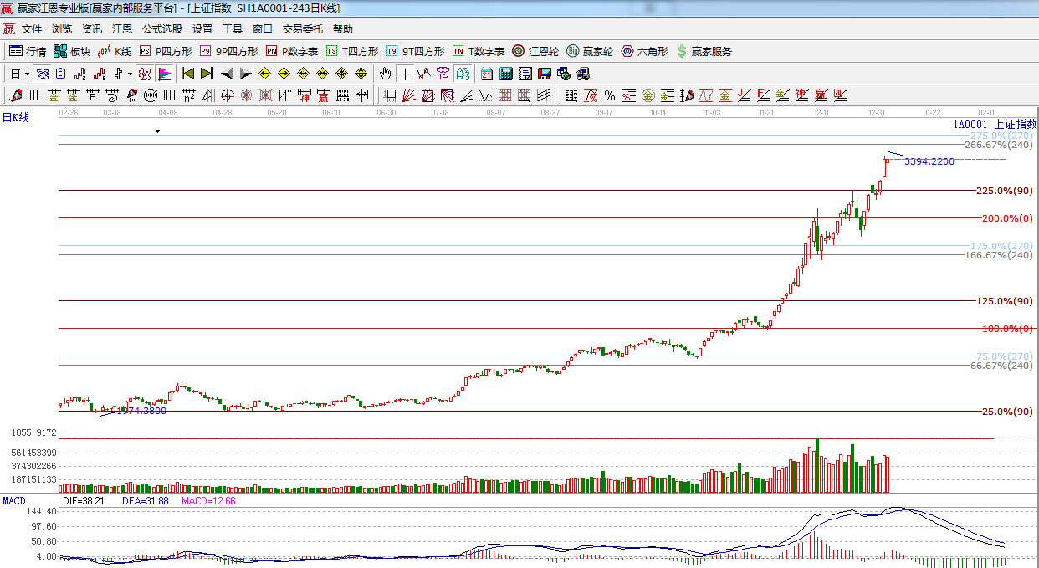
Task: Click the floppy disk save icon
Action: point(544,74)
